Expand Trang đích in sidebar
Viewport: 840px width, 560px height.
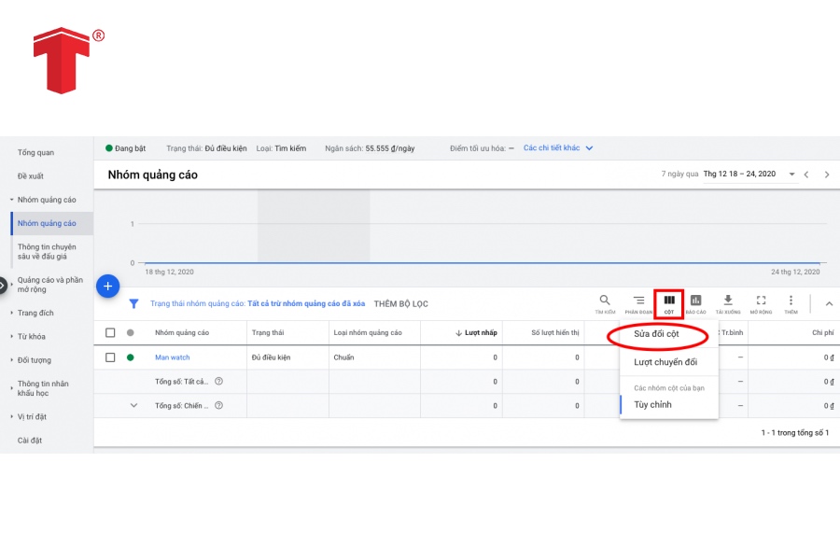coord(12,313)
